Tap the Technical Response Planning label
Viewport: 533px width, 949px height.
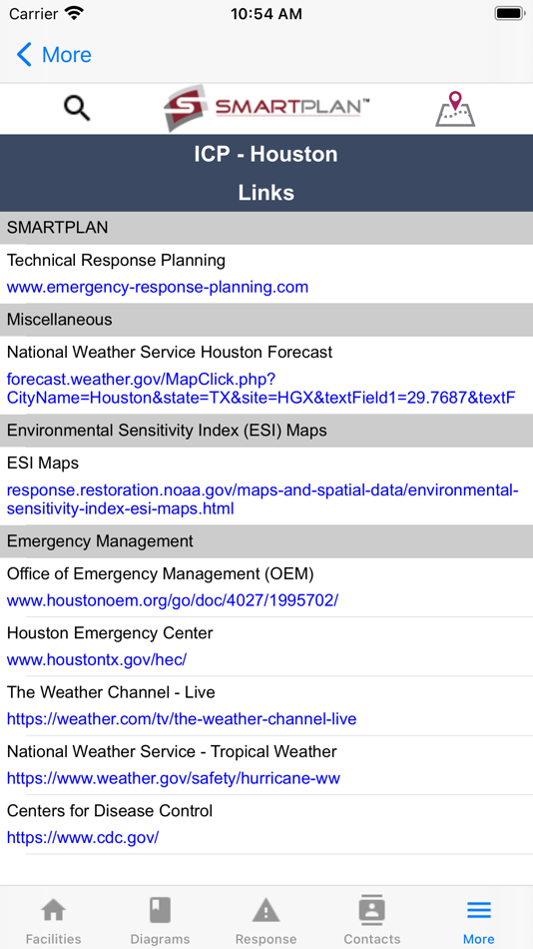pyautogui.click(x=116, y=261)
